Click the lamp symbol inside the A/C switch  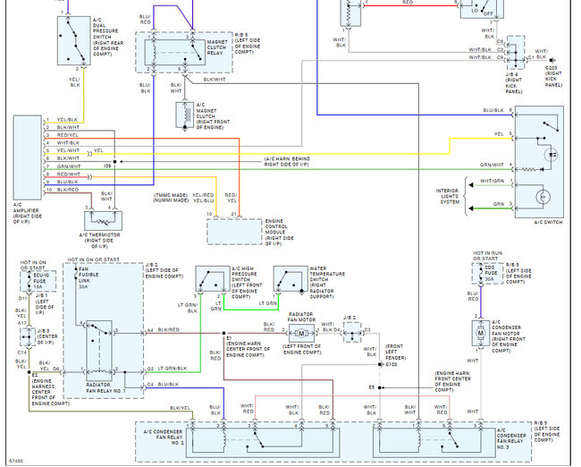pos(543,197)
